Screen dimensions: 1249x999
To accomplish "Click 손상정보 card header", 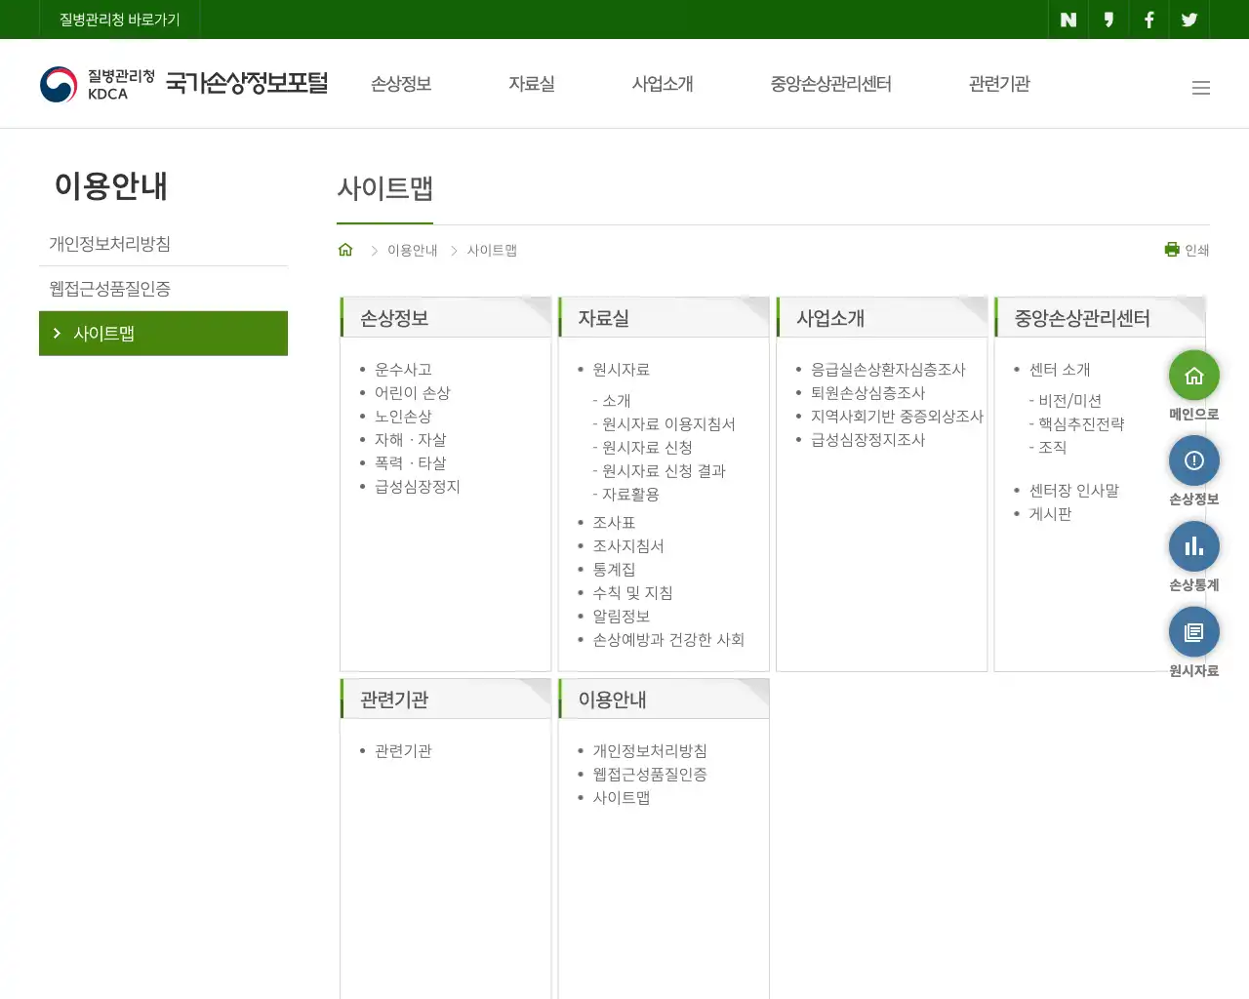I will [x=446, y=318].
